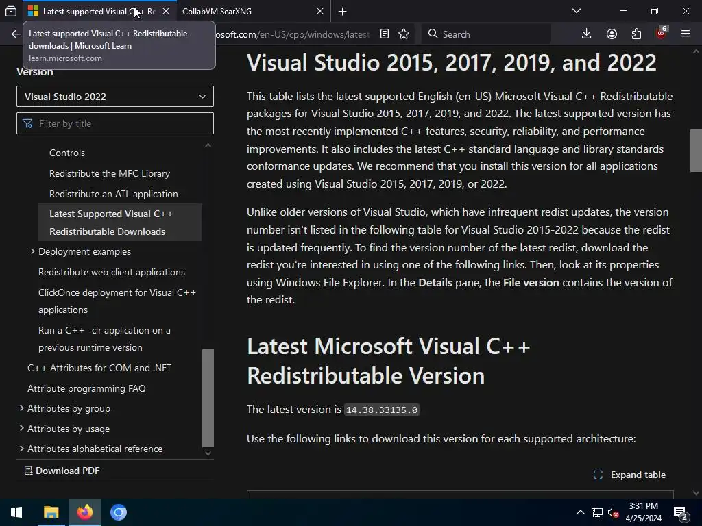Image resolution: width=702 pixels, height=526 pixels.
Task: Show hidden system tray icons
Action: click(x=580, y=512)
